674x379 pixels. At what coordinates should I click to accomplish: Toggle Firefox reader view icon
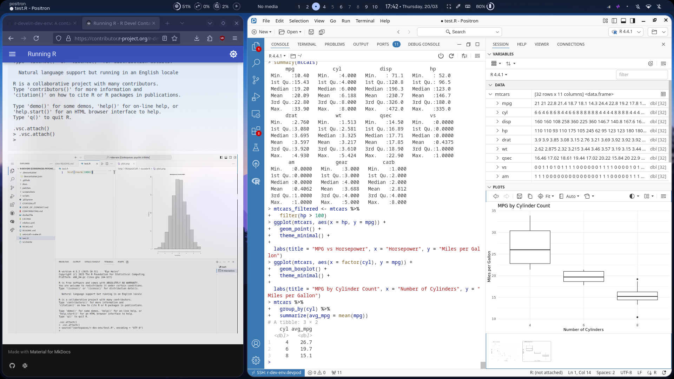[165, 38]
